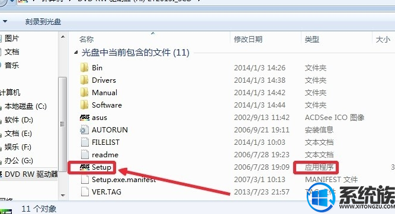Click date 2014/1/3 14:42 of Manual
Viewport: 395px width, 214px height.
[259, 92]
